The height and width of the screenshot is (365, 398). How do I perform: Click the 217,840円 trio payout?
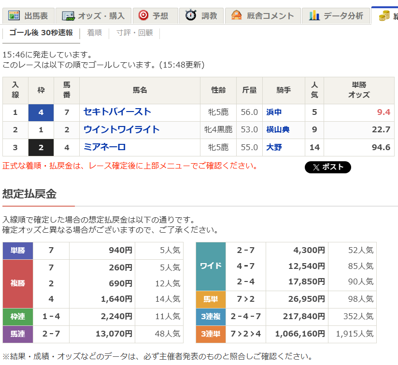(304, 316)
